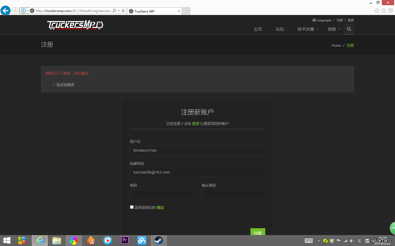Show hidden system tray icons

click(x=319, y=241)
